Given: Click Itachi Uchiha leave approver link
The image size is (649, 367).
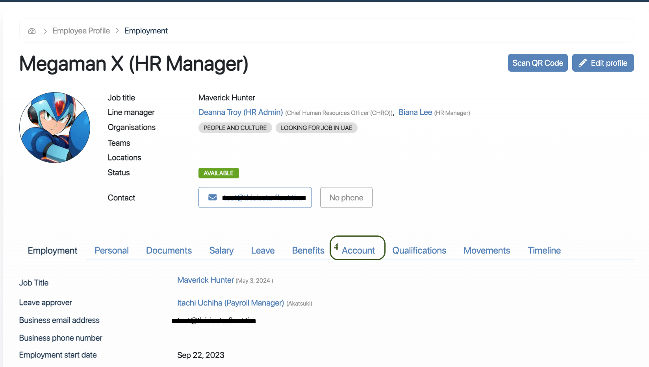Looking at the screenshot, I should coord(230,303).
